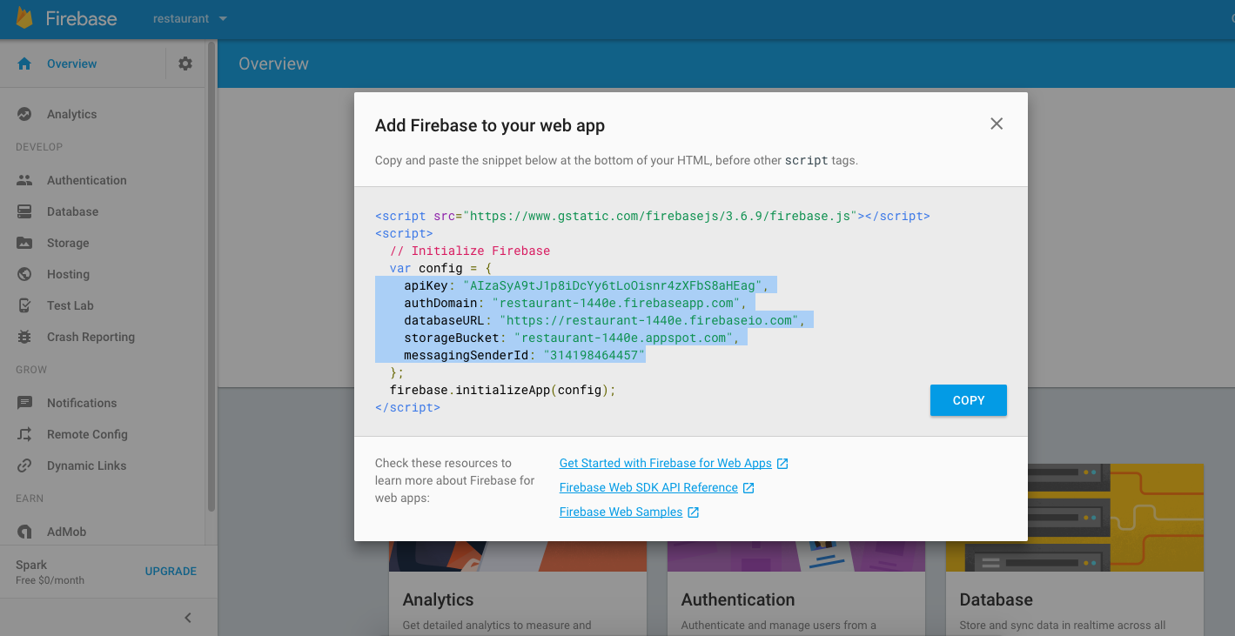Open Authentication section

tap(87, 180)
